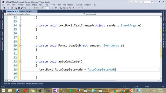Screen dimensions: 166x93
Task: Open the TEAM menu
Action: click(41, 5)
